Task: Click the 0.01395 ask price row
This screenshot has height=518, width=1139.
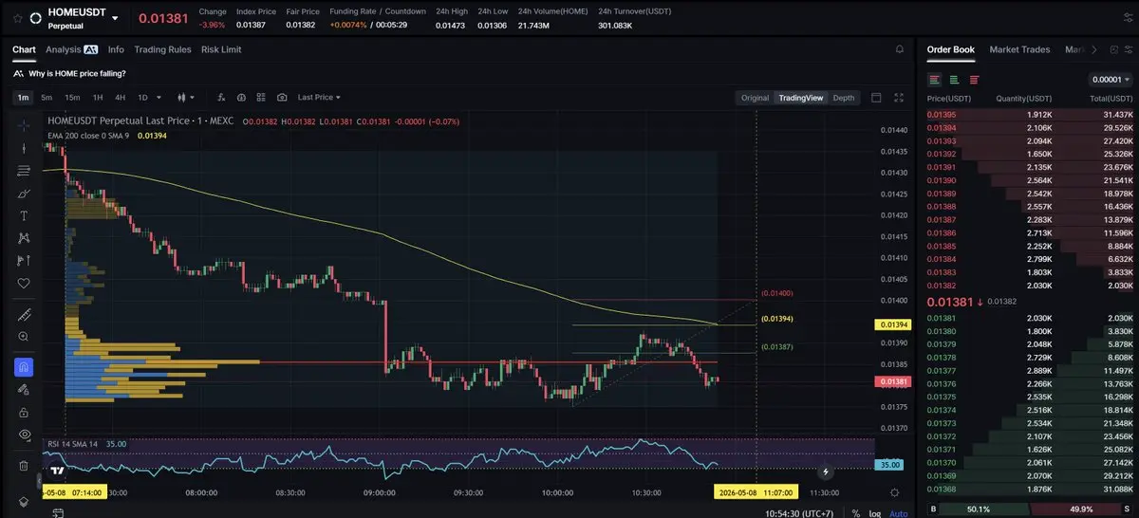Action: coord(1030,115)
